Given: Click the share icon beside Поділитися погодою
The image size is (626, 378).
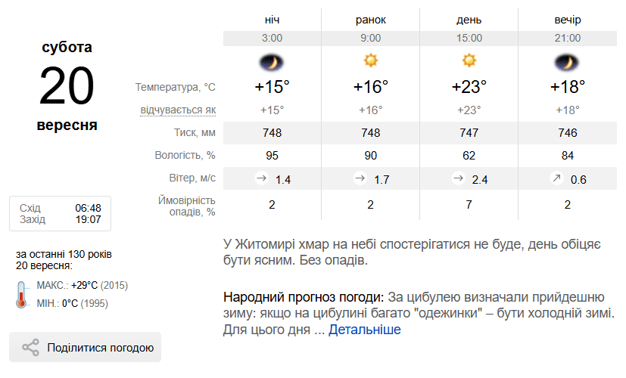Looking at the screenshot, I should (x=30, y=348).
